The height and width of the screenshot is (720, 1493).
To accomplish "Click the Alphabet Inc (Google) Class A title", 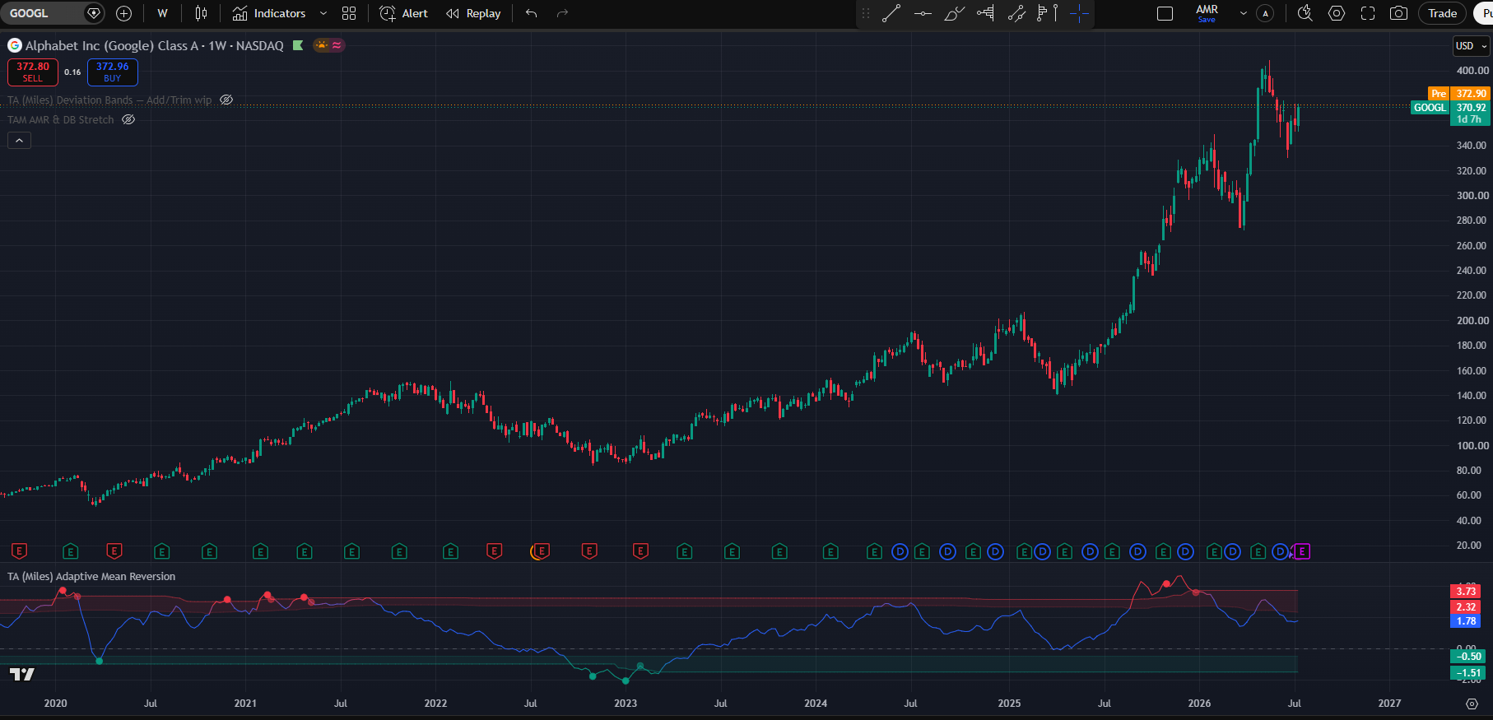I will tap(112, 45).
